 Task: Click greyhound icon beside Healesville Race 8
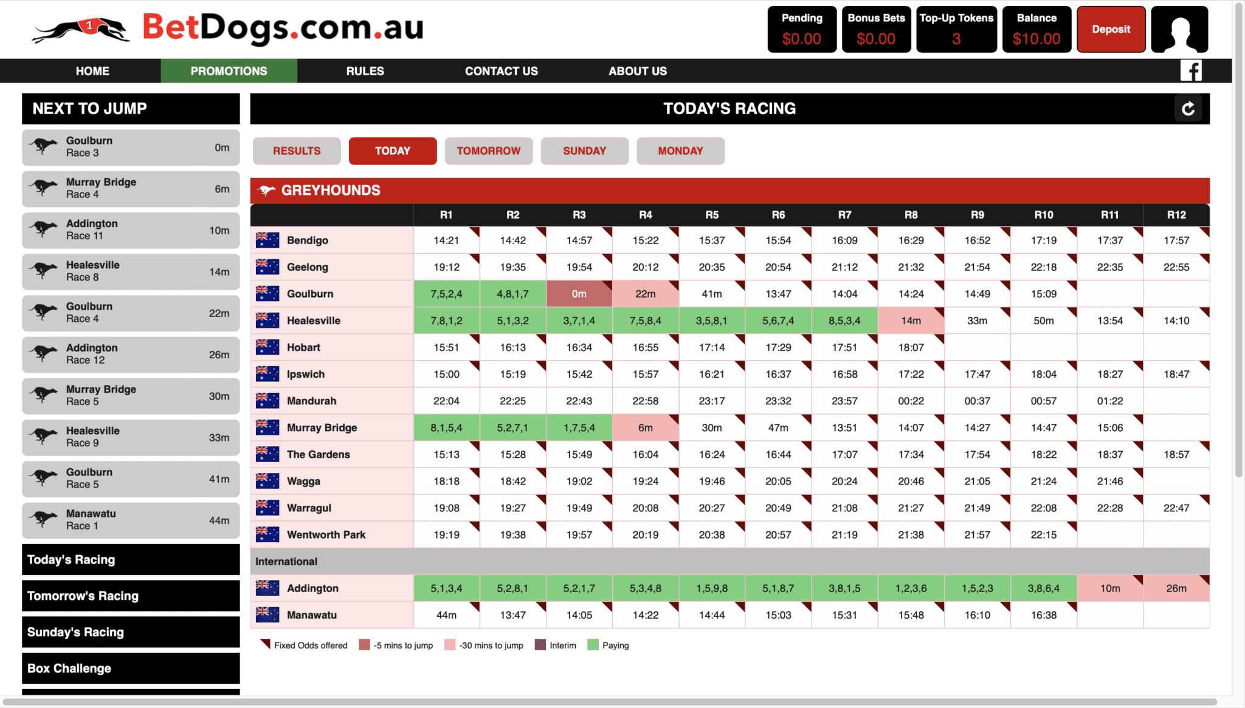43,271
